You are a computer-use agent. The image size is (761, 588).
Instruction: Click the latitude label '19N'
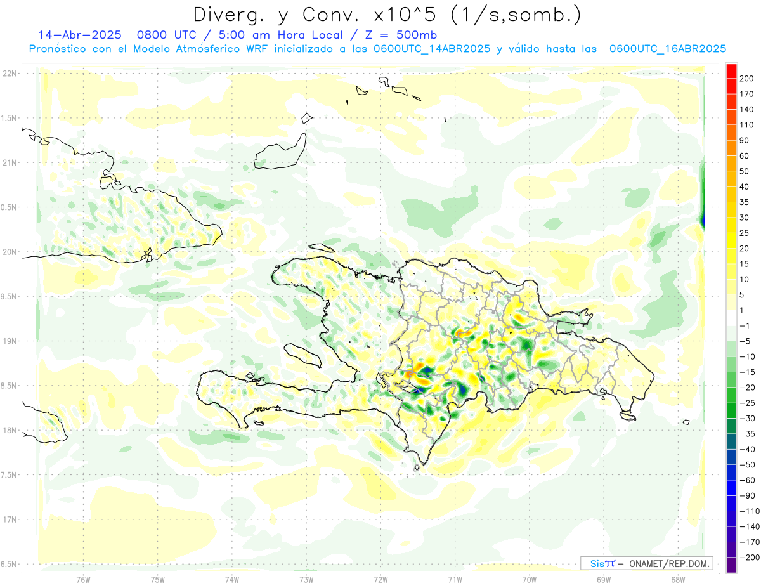tap(9, 341)
